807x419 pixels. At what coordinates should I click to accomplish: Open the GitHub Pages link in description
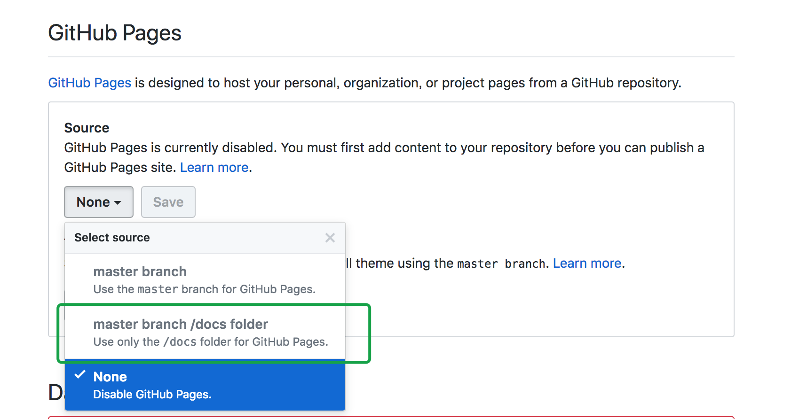tap(90, 83)
